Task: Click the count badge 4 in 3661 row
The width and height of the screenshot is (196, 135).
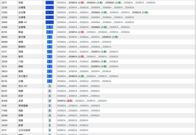Action: click(50, 86)
